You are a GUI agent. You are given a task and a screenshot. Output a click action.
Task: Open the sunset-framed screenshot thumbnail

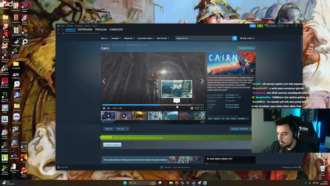pyautogui.click(x=139, y=116)
